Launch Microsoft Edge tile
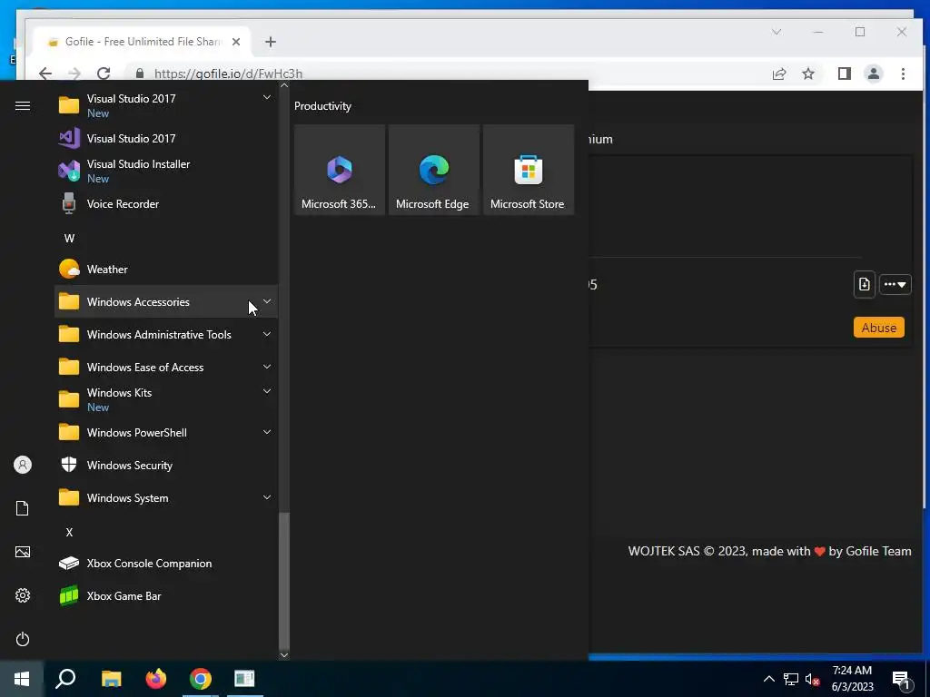This screenshot has width=930, height=697. click(433, 170)
